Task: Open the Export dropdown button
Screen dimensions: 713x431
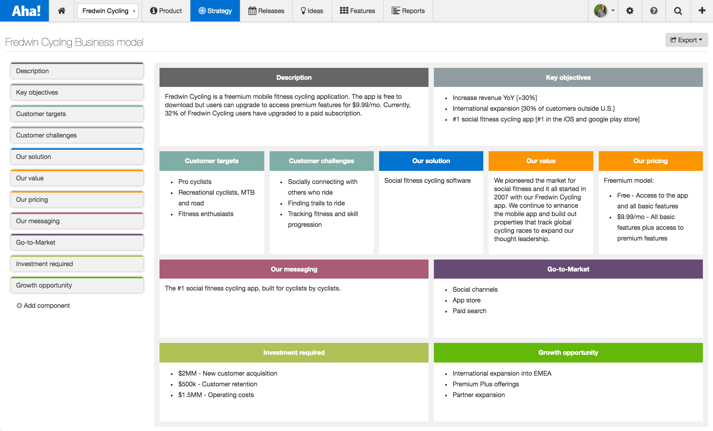Action: tap(687, 40)
